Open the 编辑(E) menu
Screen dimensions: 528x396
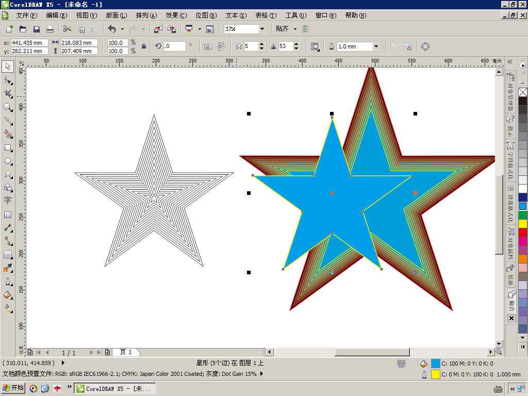57,15
